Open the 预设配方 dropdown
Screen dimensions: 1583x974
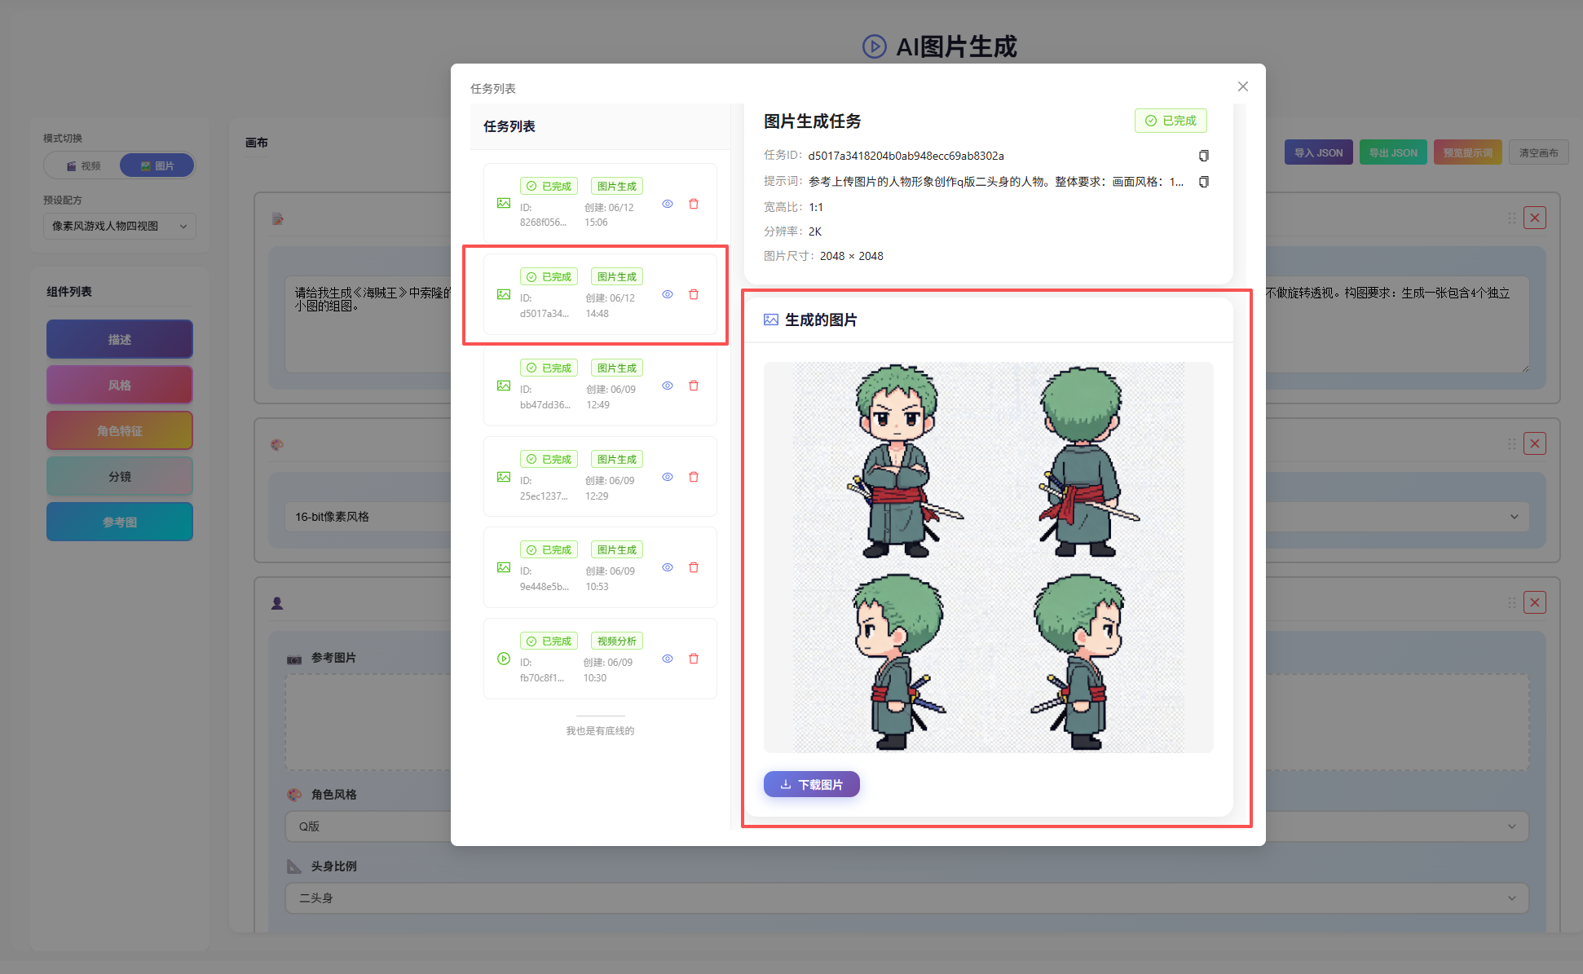tap(120, 226)
